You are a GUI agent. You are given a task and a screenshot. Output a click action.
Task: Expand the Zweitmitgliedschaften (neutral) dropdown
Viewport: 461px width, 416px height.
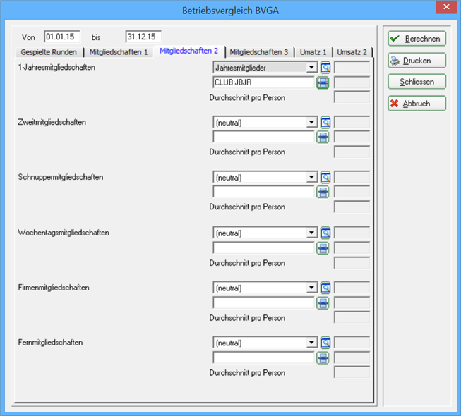[x=311, y=123]
